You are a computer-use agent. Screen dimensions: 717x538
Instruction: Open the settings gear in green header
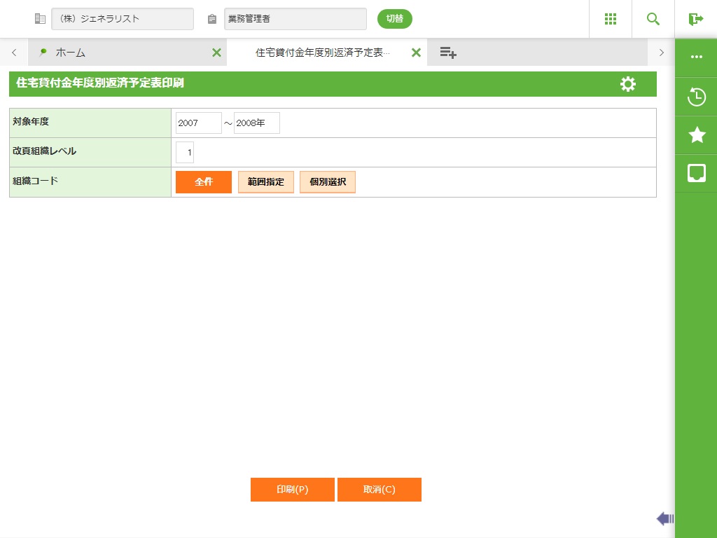pyautogui.click(x=628, y=84)
